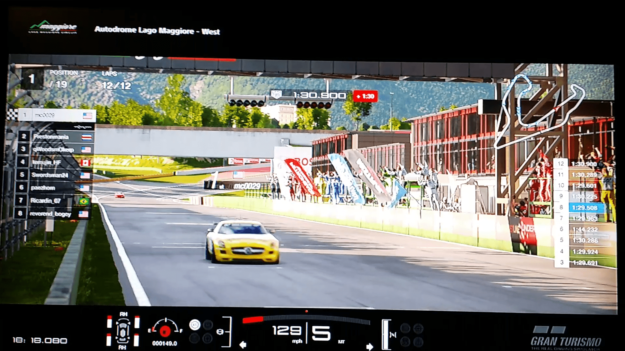Click lap 5 time 1:30.286
This screenshot has width=625, height=351.
point(585,240)
